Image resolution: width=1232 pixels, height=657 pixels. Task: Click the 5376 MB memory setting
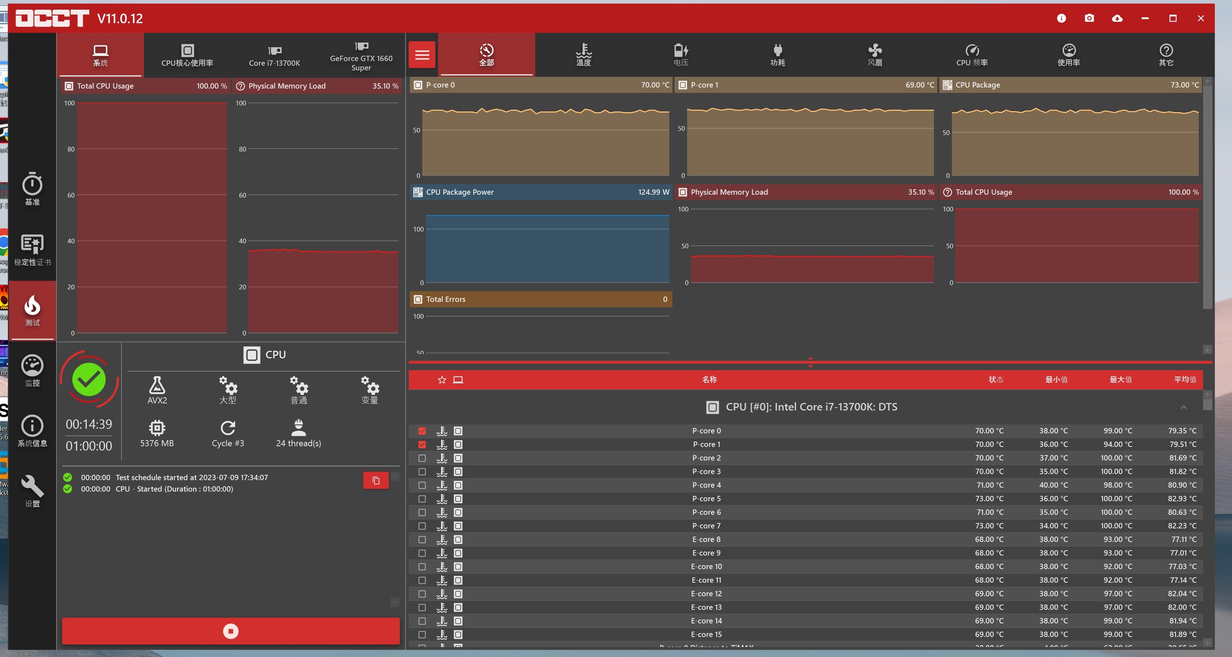[157, 433]
